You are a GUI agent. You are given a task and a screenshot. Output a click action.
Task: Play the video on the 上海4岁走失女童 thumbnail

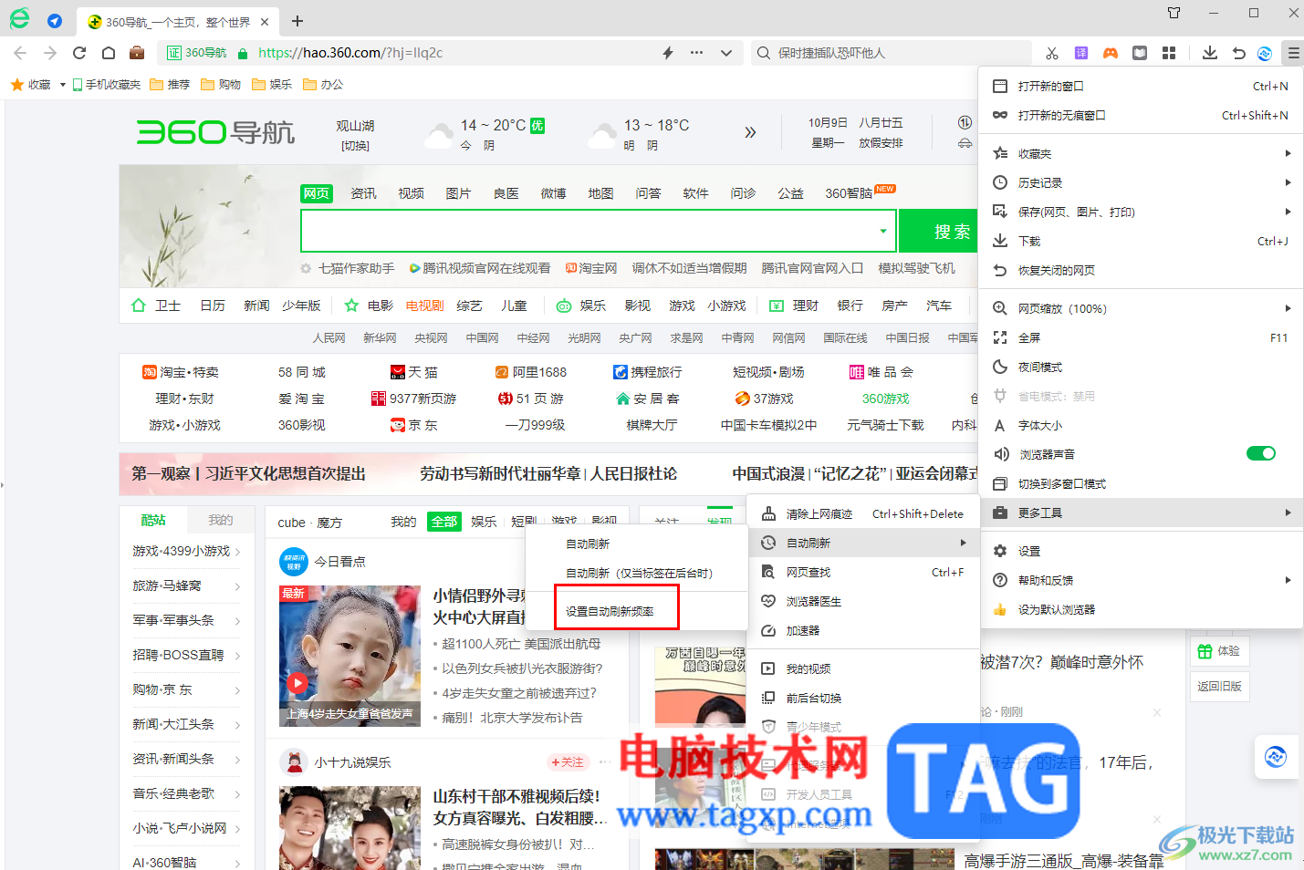pyautogui.click(x=297, y=682)
